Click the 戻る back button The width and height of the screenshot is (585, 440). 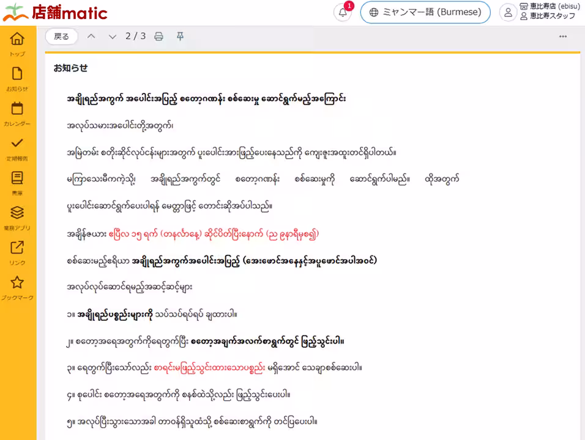[62, 37]
